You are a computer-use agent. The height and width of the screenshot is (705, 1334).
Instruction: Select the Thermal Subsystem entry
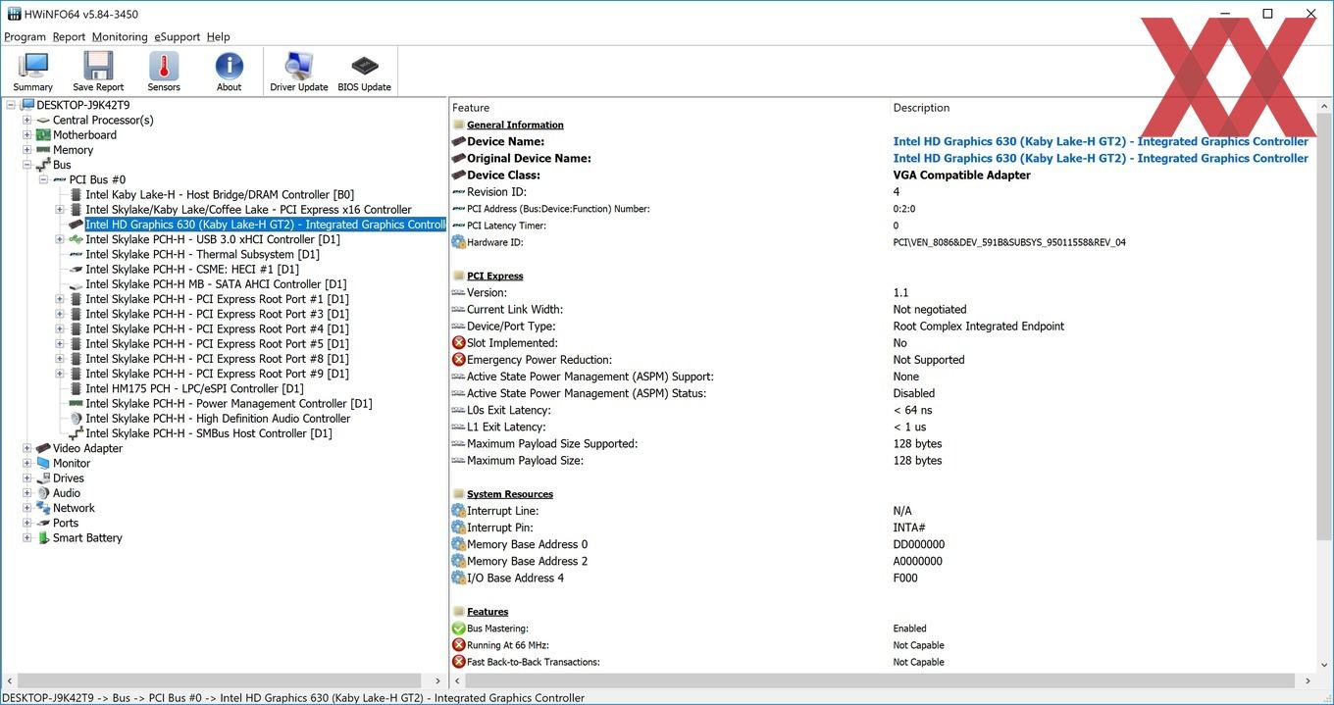pos(202,254)
